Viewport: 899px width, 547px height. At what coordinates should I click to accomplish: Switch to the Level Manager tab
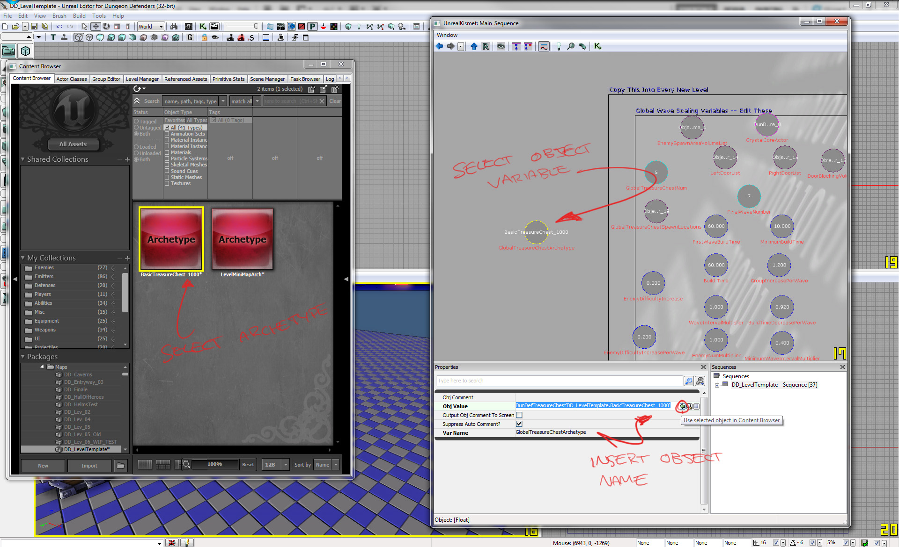click(142, 79)
